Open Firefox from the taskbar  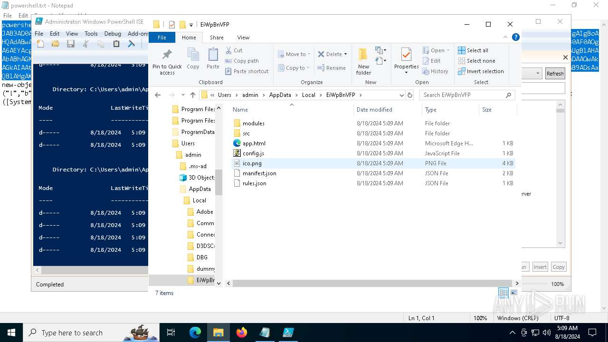242,332
